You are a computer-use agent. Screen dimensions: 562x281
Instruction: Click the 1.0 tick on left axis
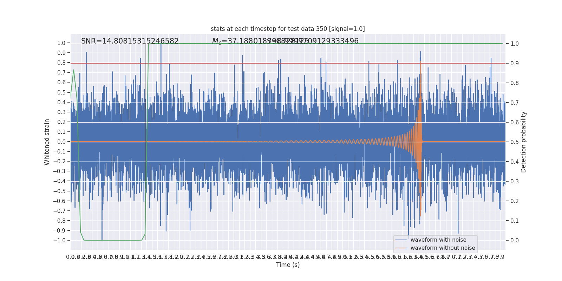point(61,43)
